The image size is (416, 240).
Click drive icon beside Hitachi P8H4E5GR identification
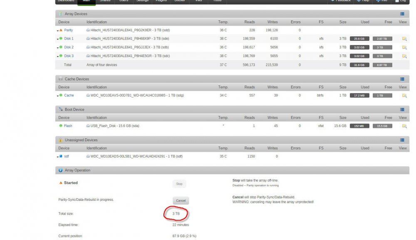pyautogui.click(x=88, y=56)
